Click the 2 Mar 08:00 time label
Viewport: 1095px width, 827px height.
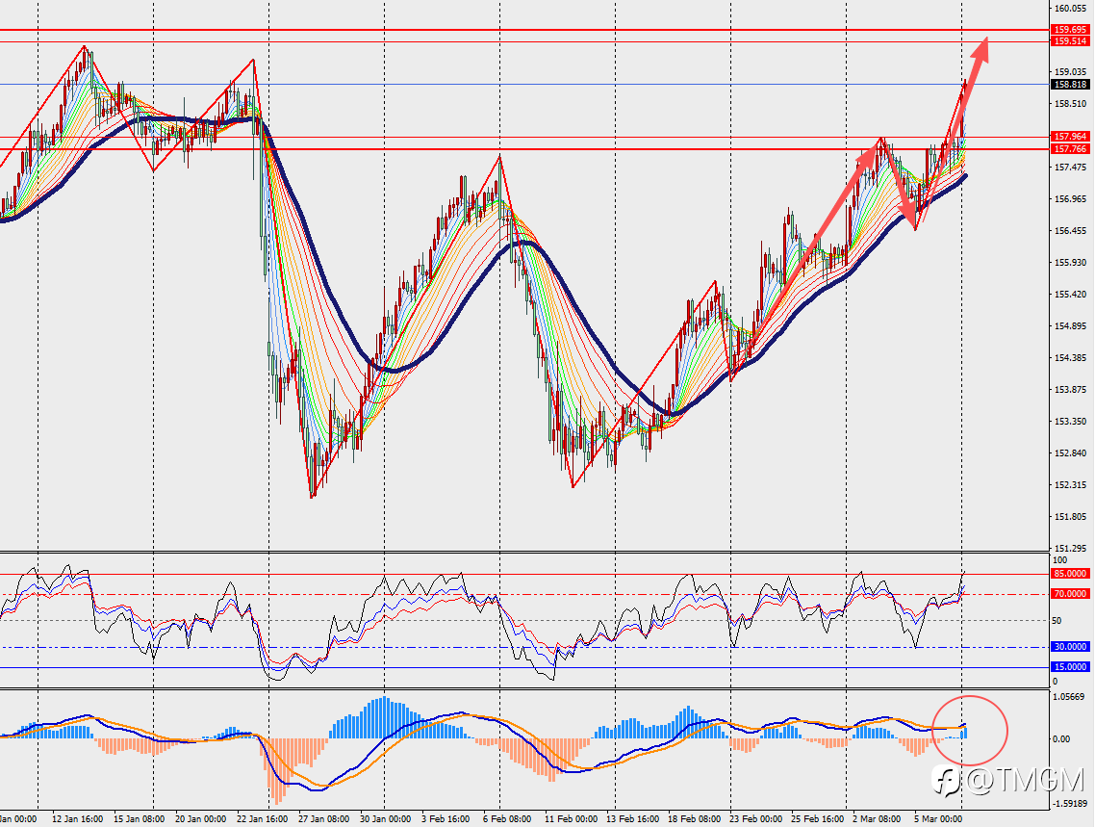(x=877, y=818)
